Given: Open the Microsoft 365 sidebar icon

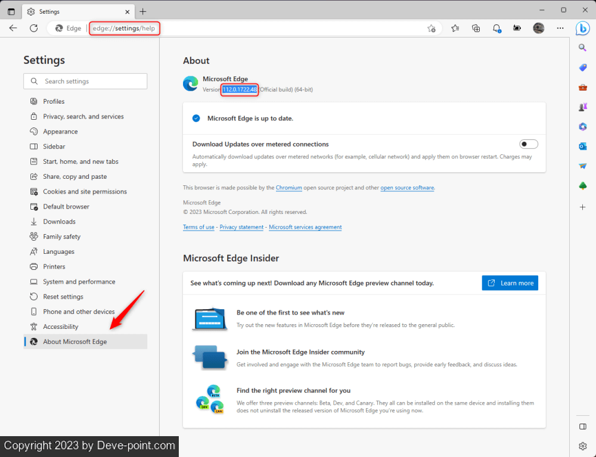Looking at the screenshot, I should coord(582,127).
